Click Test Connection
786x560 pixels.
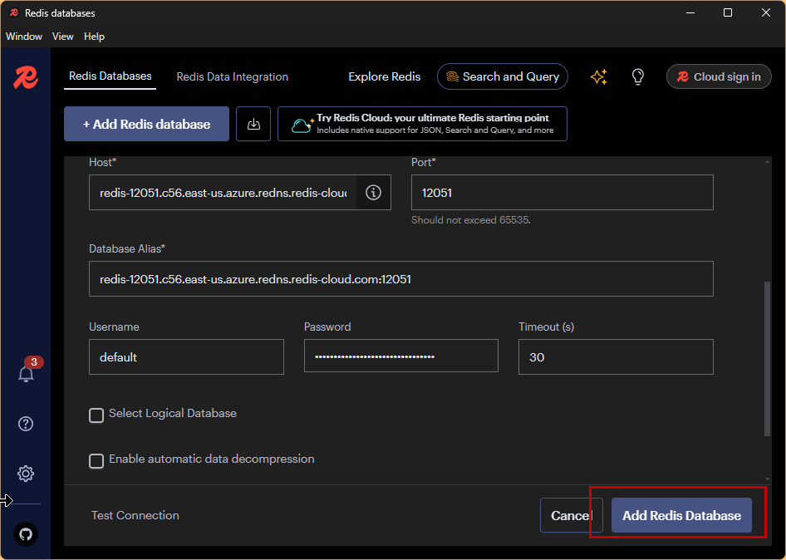135,515
